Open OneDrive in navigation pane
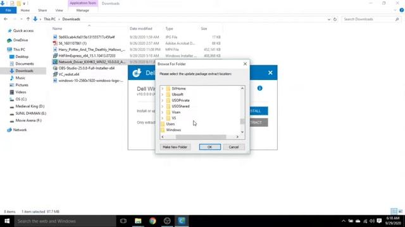This screenshot has height=227, width=405. pyautogui.click(x=20, y=40)
